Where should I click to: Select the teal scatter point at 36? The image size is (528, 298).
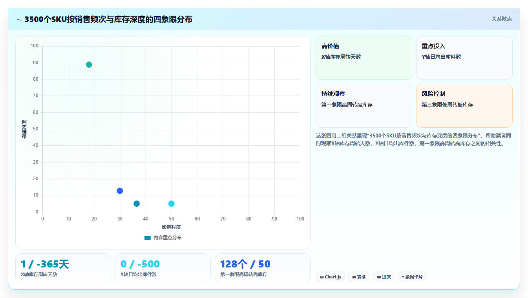click(x=137, y=204)
